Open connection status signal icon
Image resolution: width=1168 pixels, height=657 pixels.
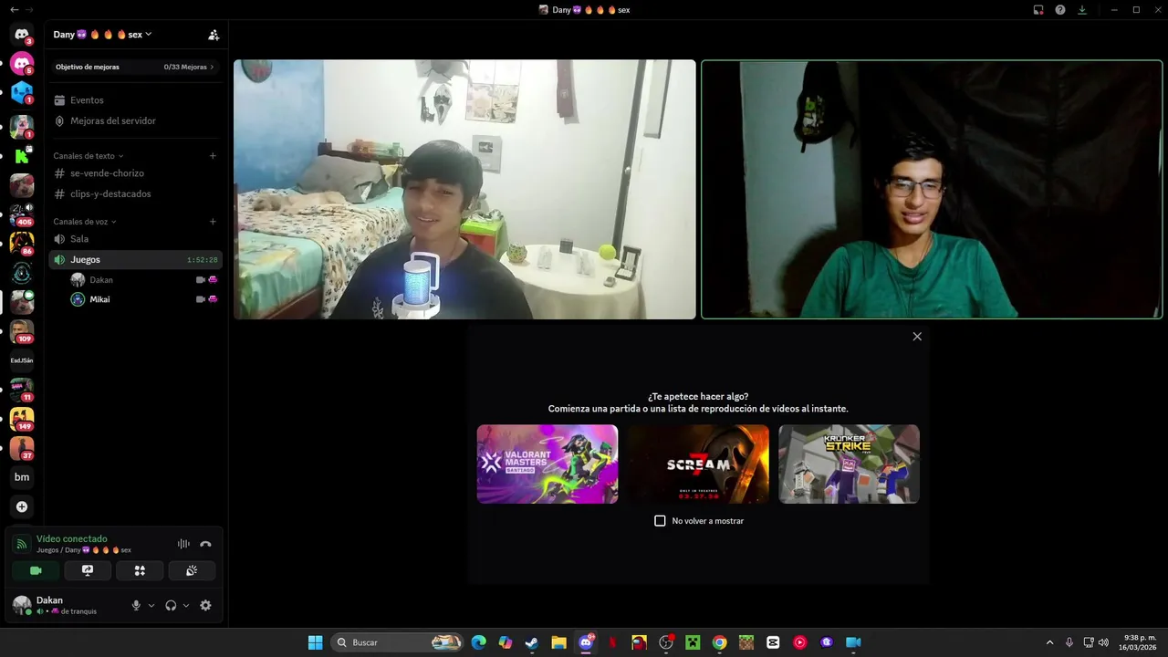(21, 544)
